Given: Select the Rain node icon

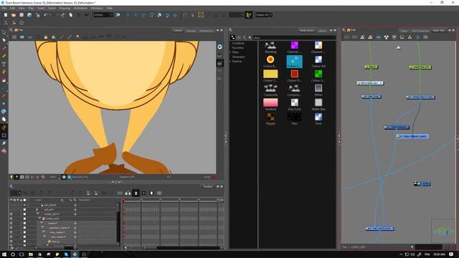Looking at the screenshot, I should coord(294,117).
